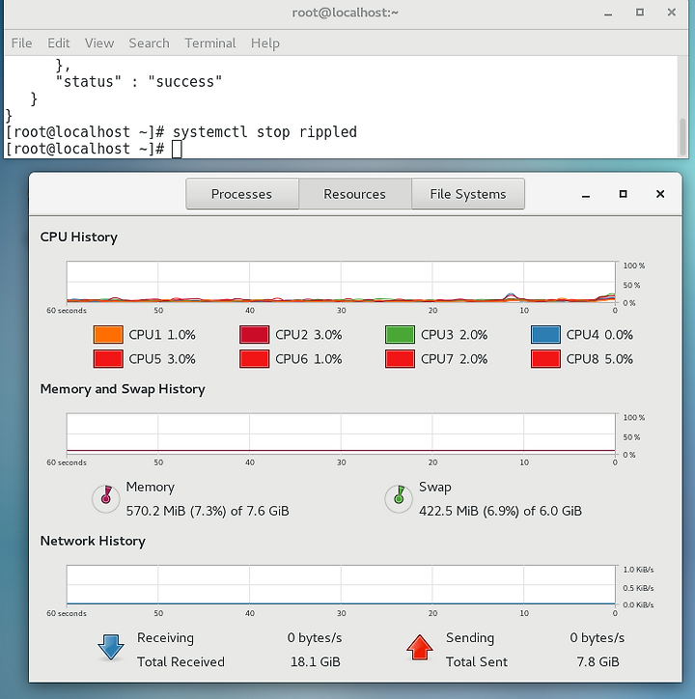Click the 'Total Sent' label

(x=477, y=662)
